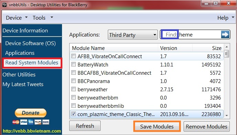Sort by Version column header

[x=175, y=48]
